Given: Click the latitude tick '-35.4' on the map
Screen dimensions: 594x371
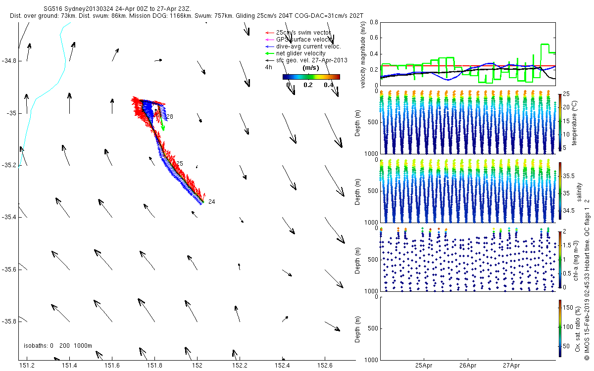Looking at the screenshot, I should 8,217.
